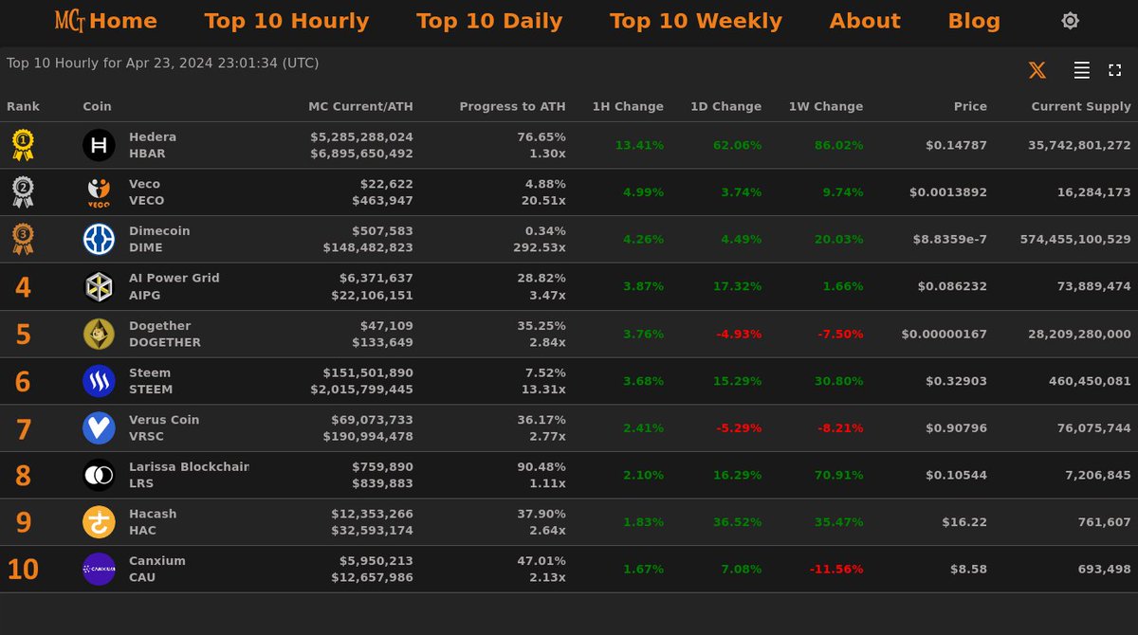Click the silver rank 2 medal
This screenshot has width=1138, height=635.
click(x=23, y=192)
